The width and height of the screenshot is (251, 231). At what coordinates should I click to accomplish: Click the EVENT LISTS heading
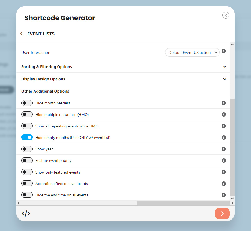point(41,34)
